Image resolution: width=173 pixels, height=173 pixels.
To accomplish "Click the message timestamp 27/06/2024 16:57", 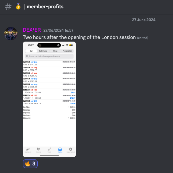I will click(x=58, y=30).
